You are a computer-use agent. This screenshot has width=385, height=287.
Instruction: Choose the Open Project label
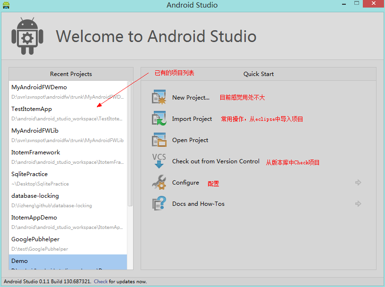coord(190,140)
